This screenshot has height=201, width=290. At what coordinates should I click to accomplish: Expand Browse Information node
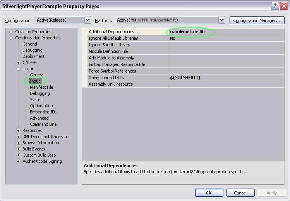18,143
